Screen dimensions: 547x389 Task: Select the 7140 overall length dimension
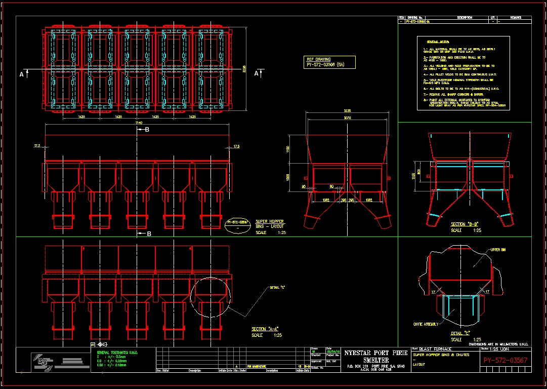(137, 123)
